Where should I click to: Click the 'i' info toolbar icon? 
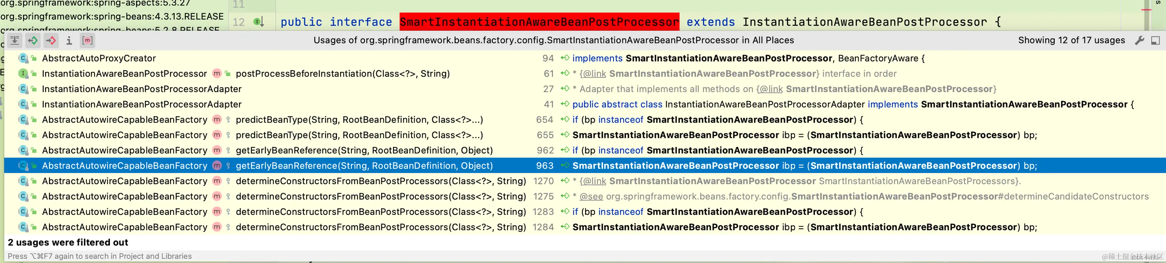pos(69,41)
